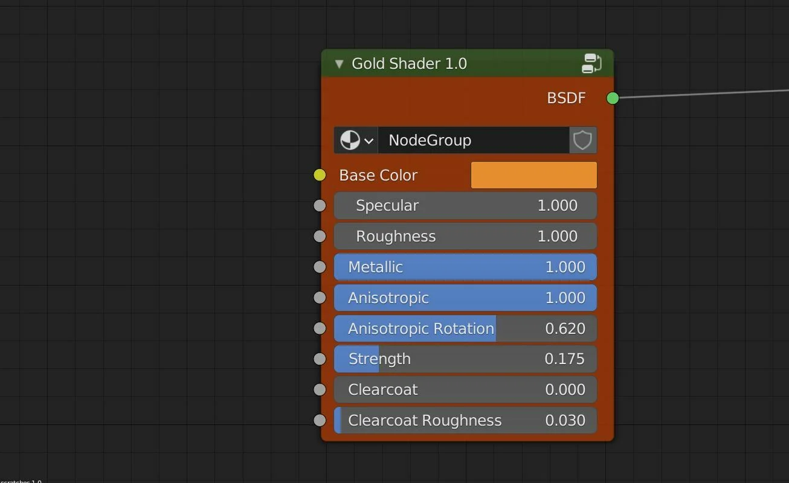Adjust the Clearcoat value slider

click(465, 389)
